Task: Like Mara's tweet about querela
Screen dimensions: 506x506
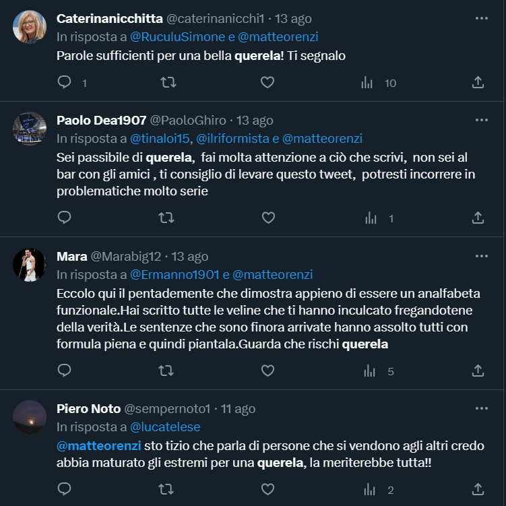Action: [267, 371]
